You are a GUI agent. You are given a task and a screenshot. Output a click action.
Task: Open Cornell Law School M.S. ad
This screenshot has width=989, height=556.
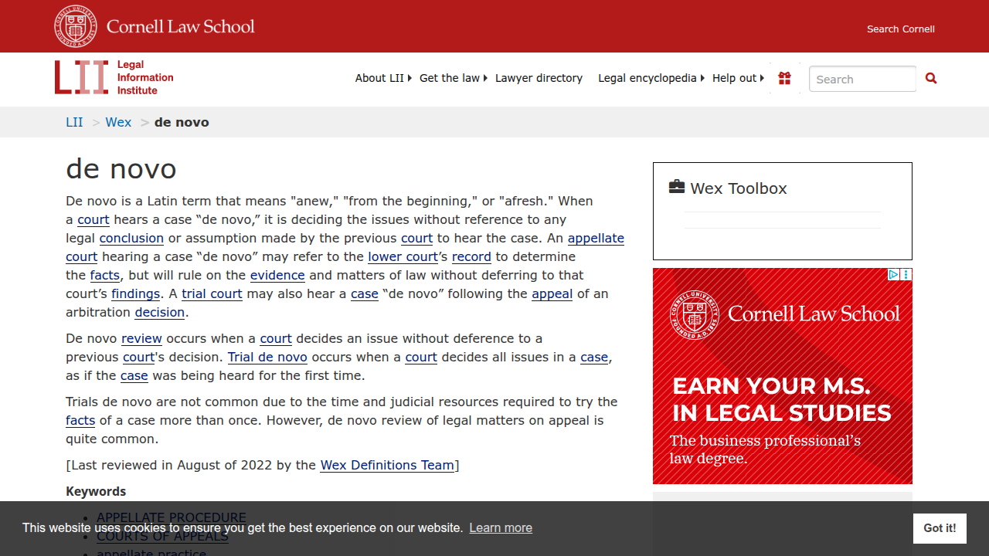(x=783, y=376)
